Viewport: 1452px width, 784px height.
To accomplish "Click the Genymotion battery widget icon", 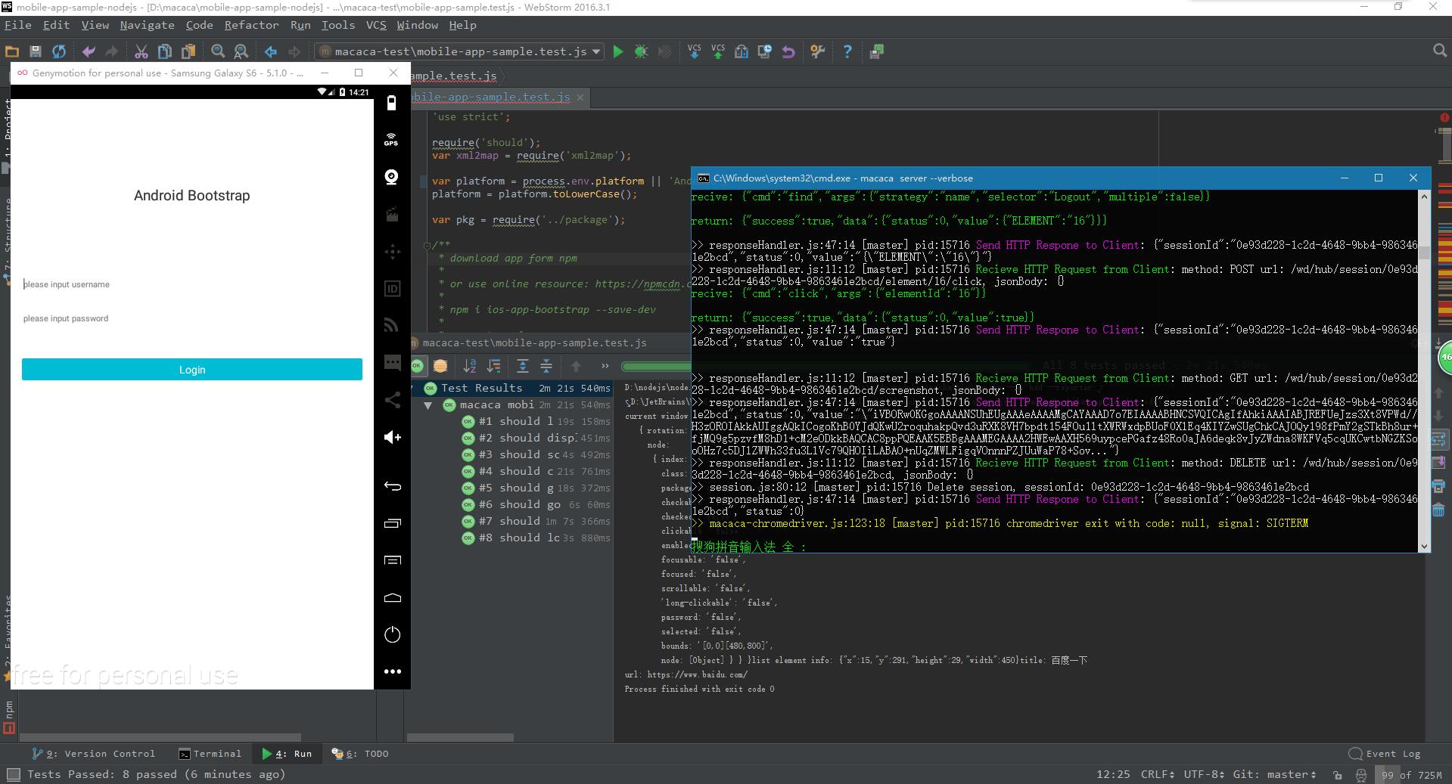I will [x=391, y=103].
